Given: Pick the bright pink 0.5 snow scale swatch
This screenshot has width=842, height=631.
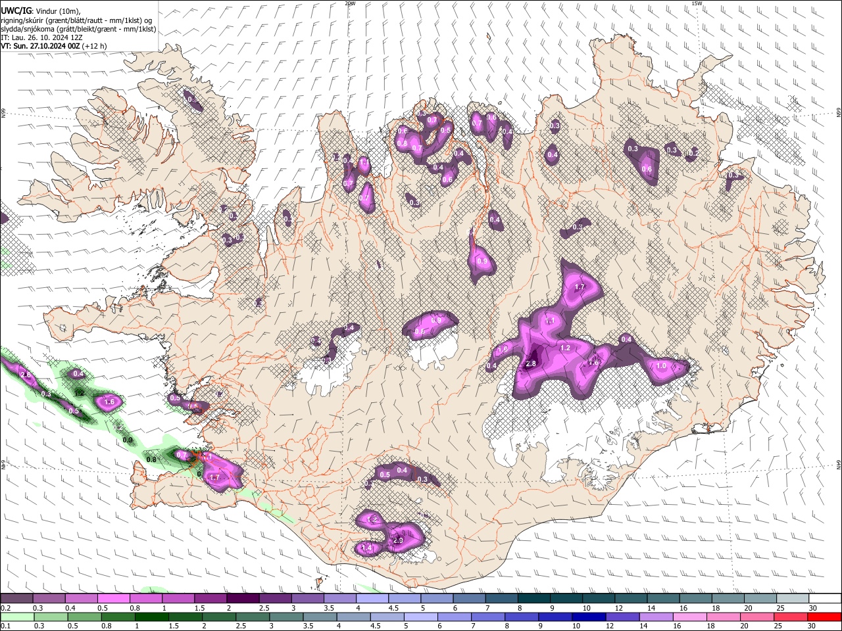Looking at the screenshot, I should point(113,599).
